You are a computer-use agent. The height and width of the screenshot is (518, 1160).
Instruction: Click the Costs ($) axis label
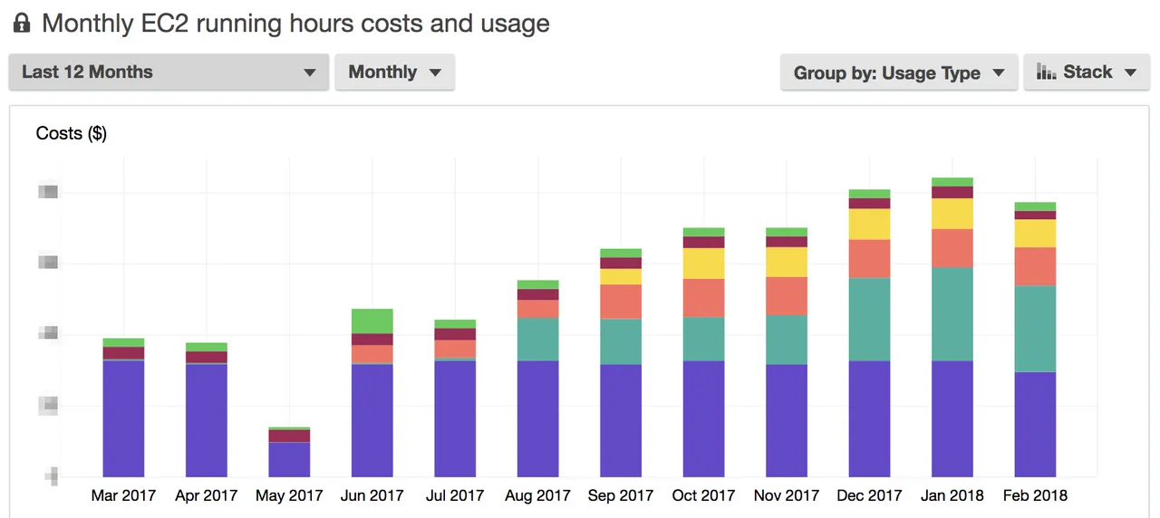pyautogui.click(x=72, y=133)
